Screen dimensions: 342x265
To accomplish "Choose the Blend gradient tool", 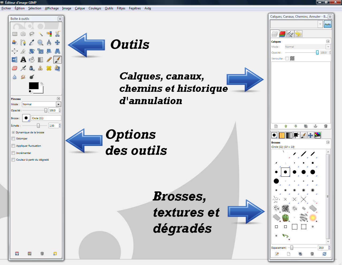I will (40, 60).
